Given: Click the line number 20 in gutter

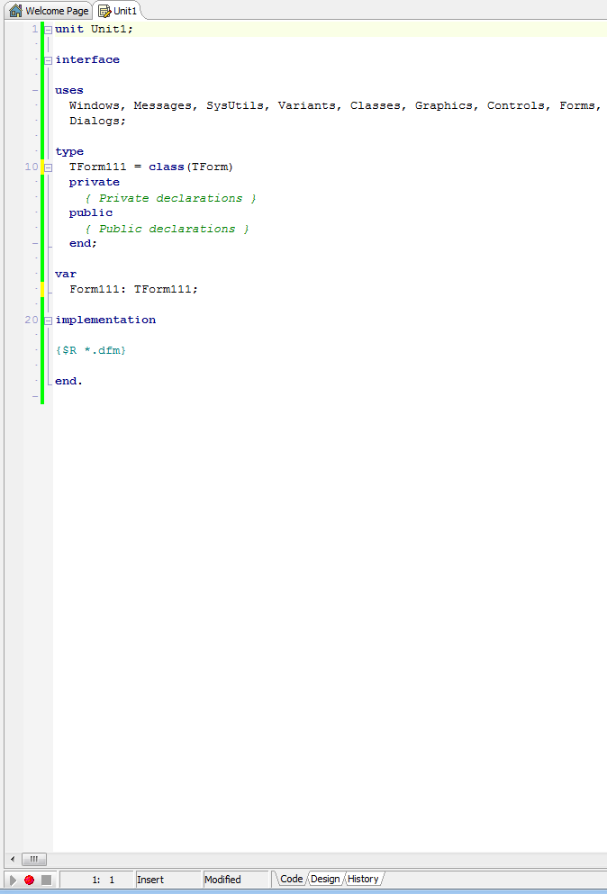Looking at the screenshot, I should (x=32, y=320).
